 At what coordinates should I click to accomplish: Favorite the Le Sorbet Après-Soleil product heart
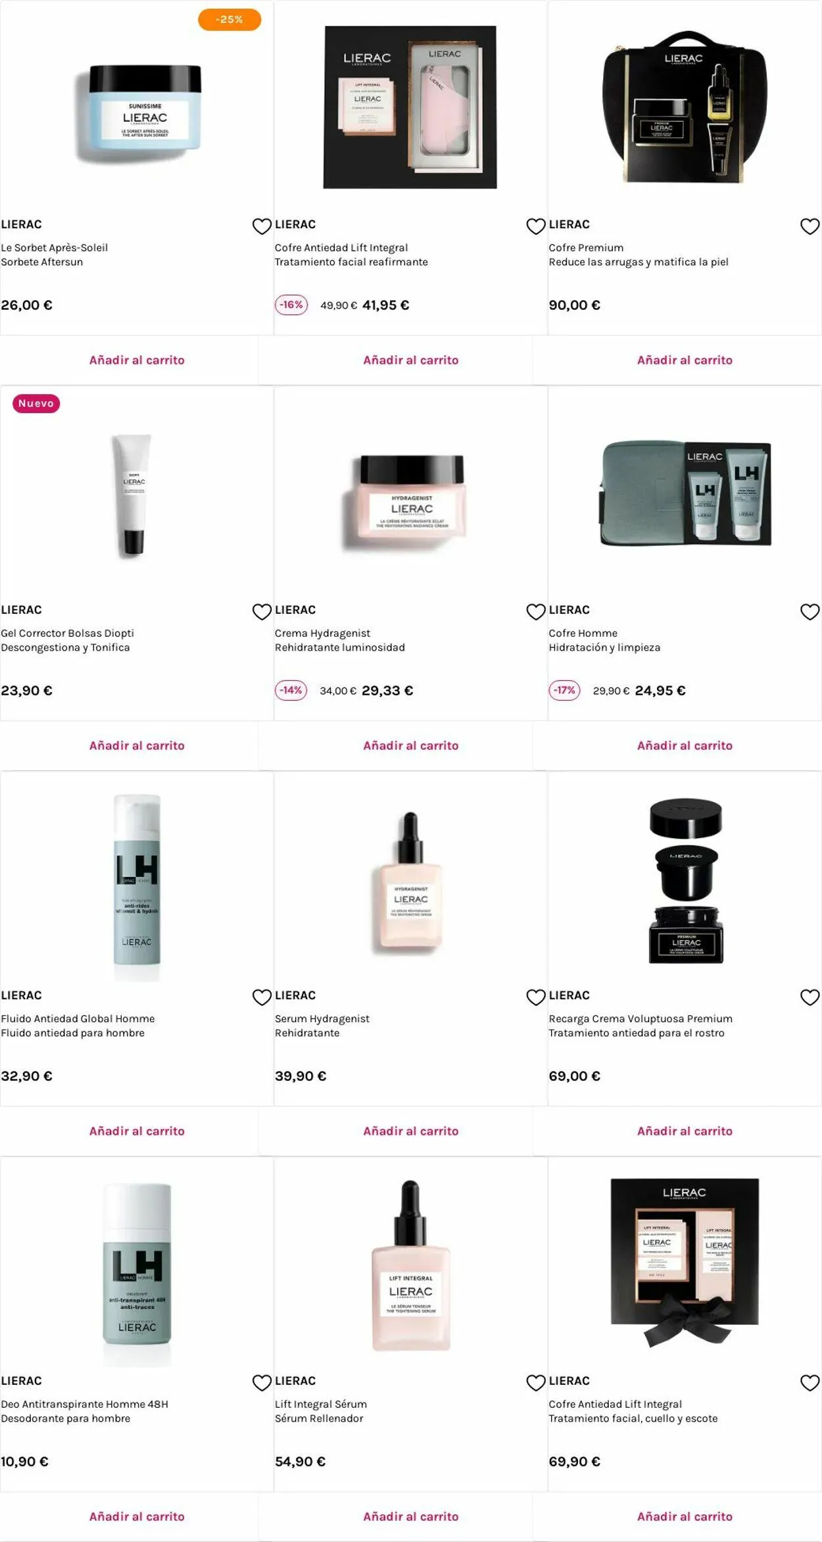(262, 226)
